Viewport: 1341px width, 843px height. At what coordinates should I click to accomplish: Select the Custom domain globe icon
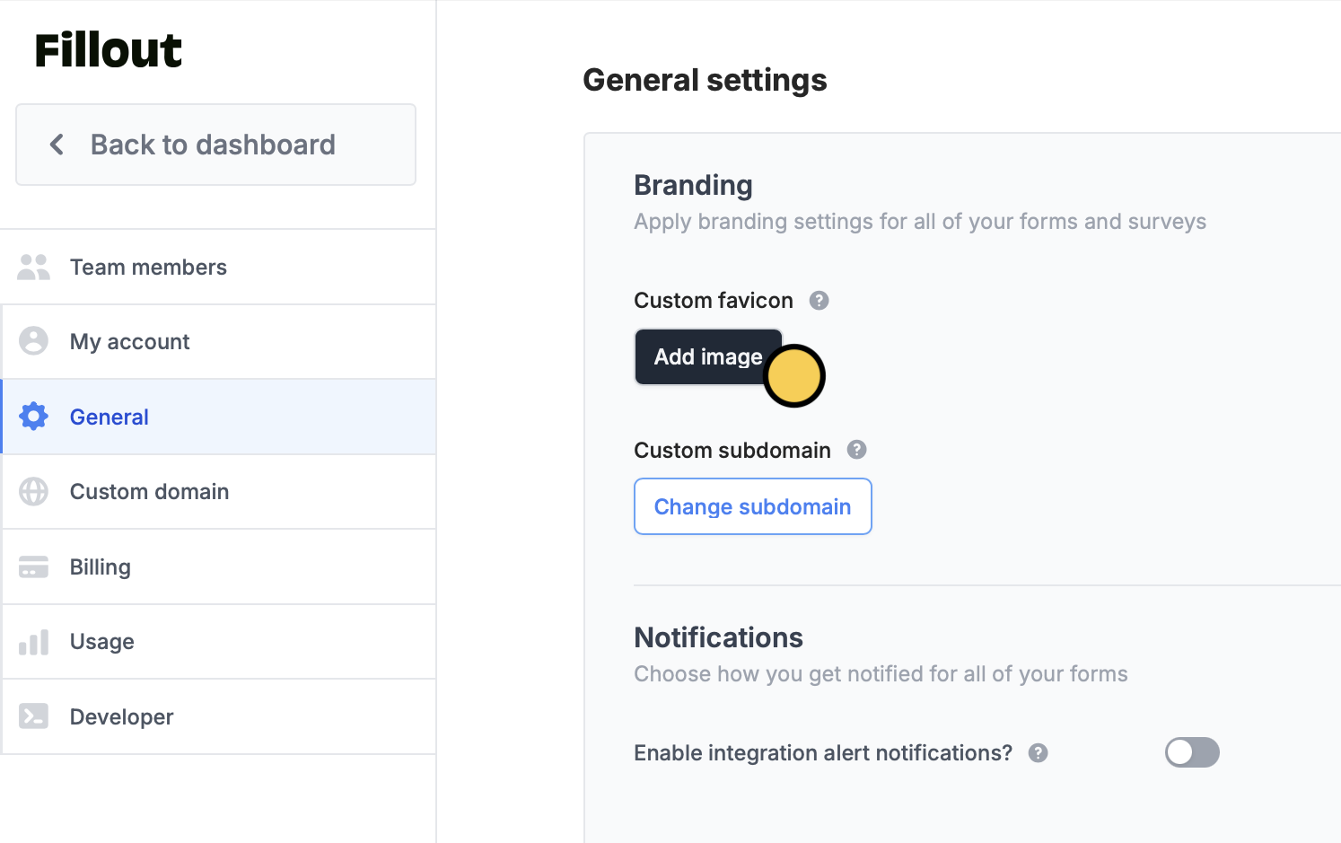33,491
